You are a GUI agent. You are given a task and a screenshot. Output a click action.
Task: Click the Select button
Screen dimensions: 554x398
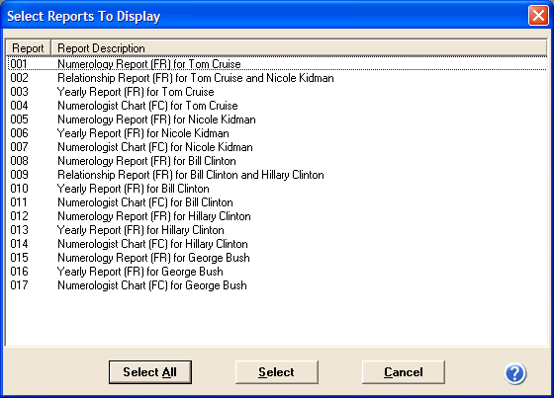point(277,372)
